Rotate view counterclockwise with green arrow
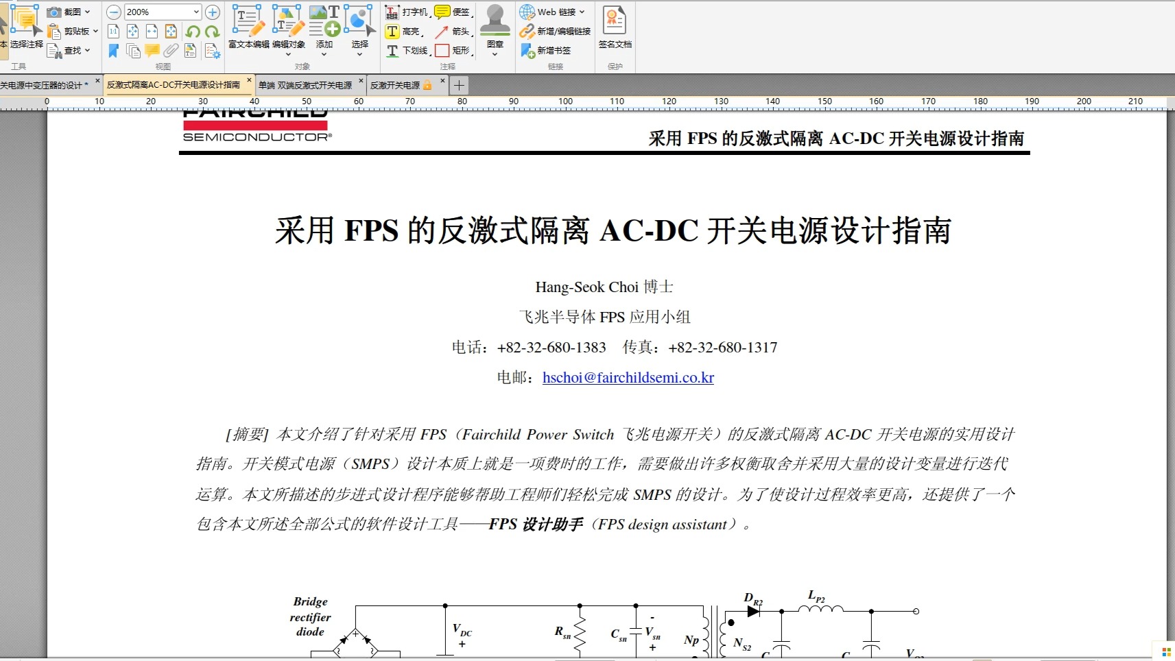1175x661 pixels. coord(193,31)
